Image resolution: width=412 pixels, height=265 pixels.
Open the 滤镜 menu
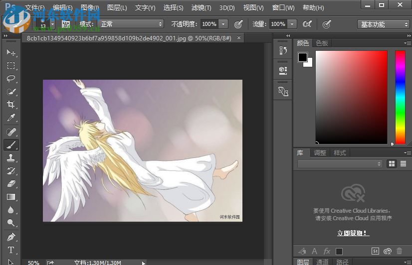203,8
